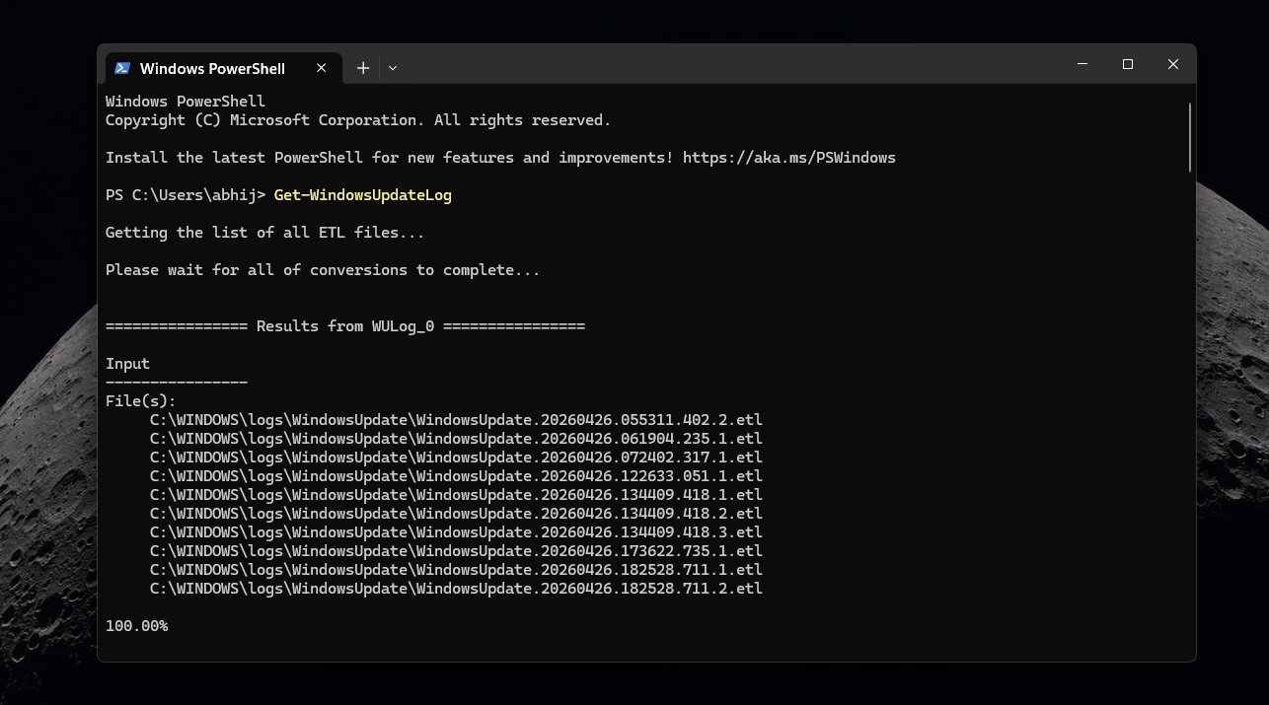Click the Get-WindowsUpdateLog command text
The width and height of the screenshot is (1269, 705).
(x=362, y=194)
